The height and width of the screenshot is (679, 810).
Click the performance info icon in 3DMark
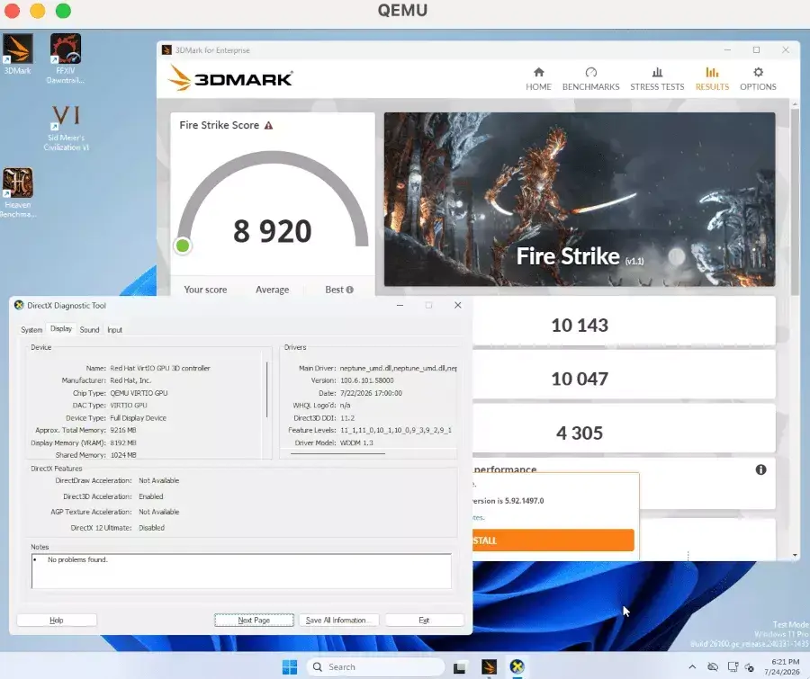point(760,469)
